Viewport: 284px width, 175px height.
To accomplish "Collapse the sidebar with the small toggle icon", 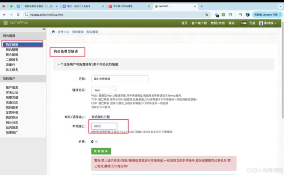I will (44, 29).
